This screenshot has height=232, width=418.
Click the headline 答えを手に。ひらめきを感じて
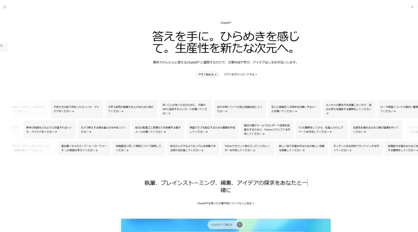[x=226, y=42]
